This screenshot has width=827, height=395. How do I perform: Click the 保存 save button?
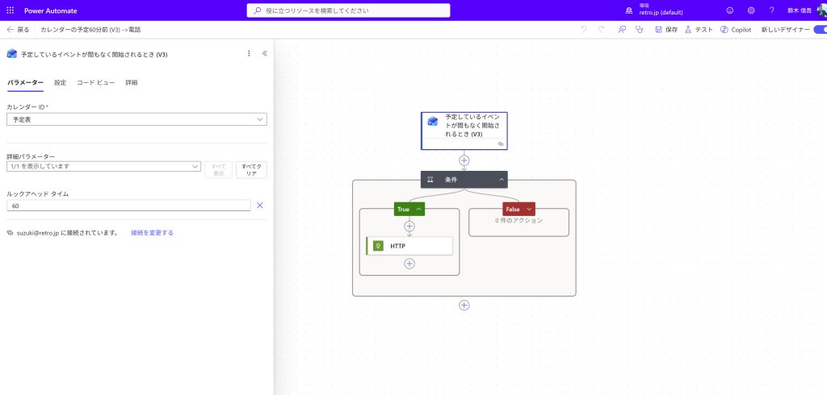[666, 30]
